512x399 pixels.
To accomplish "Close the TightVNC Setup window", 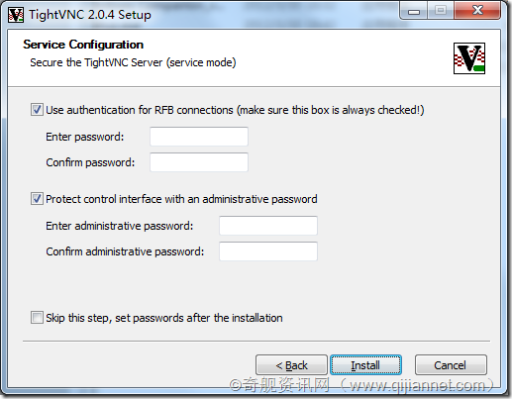I will click(477, 11).
